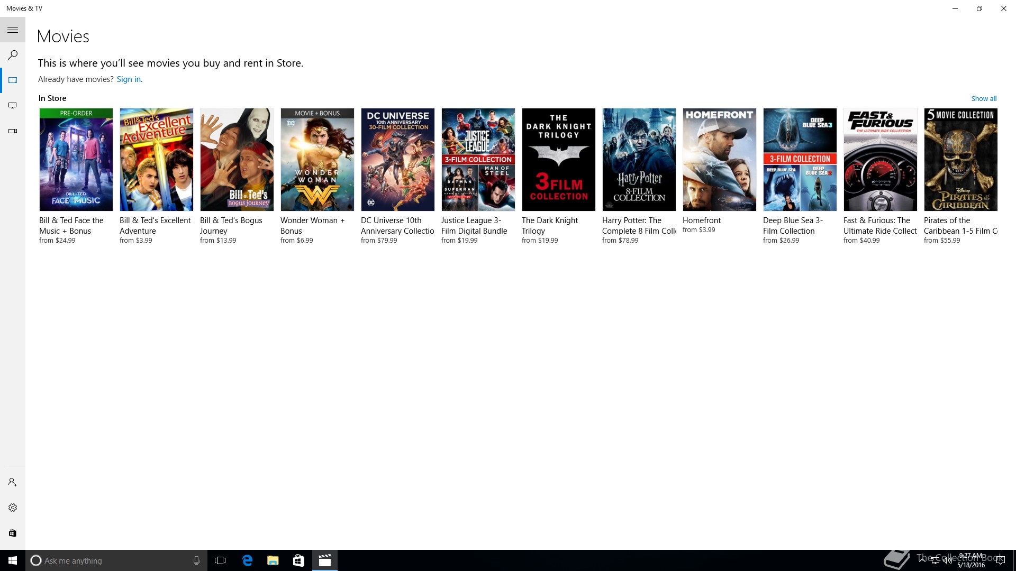This screenshot has height=571, width=1016.
Task: Open Bill & Ted's Excellent Adventure poster
Action: (x=157, y=160)
